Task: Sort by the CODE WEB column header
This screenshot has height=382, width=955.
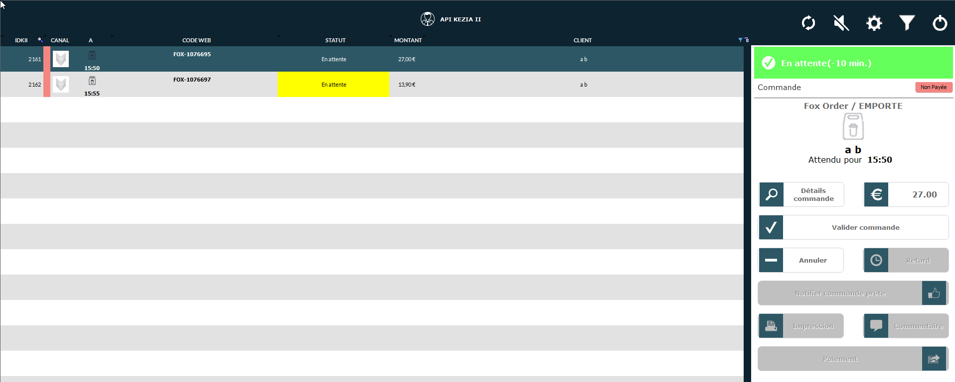Action: coord(196,40)
